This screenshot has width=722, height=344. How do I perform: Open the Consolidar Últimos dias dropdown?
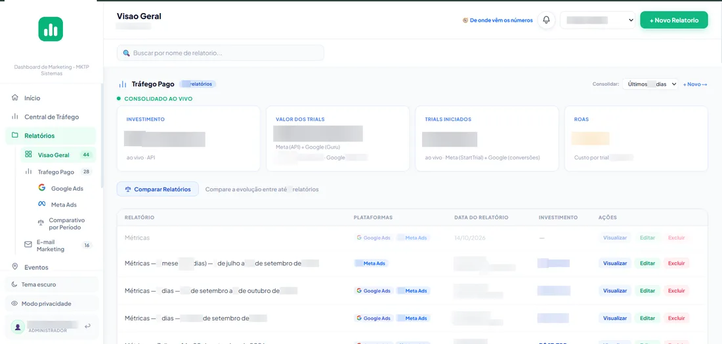tap(650, 84)
